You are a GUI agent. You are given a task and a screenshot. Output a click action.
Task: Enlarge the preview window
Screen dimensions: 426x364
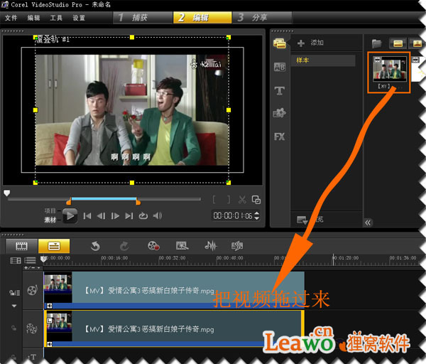click(x=256, y=200)
